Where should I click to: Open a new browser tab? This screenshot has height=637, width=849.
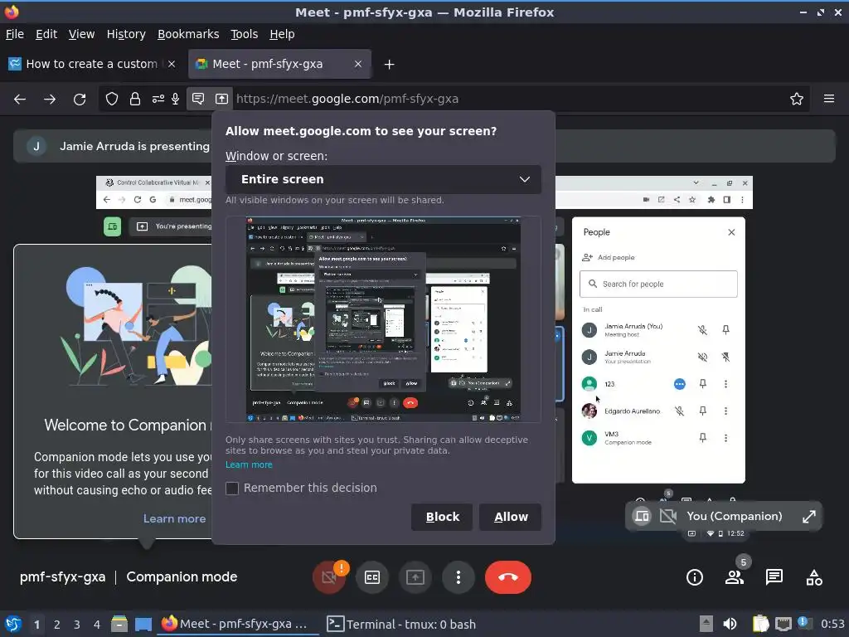389,65
